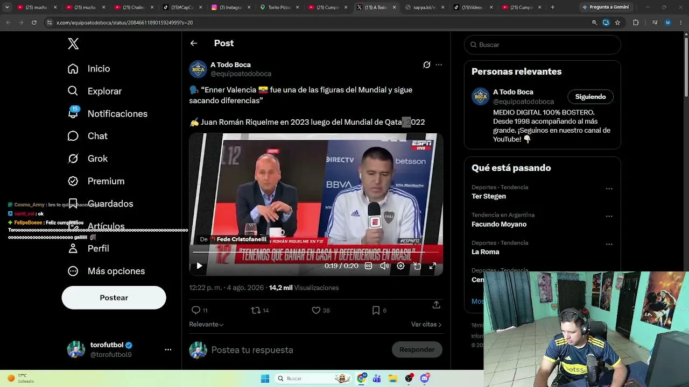Click the X search field Buscar

pos(543,45)
